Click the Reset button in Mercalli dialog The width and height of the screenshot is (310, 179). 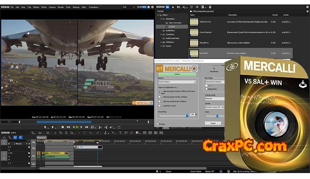[x=213, y=123]
